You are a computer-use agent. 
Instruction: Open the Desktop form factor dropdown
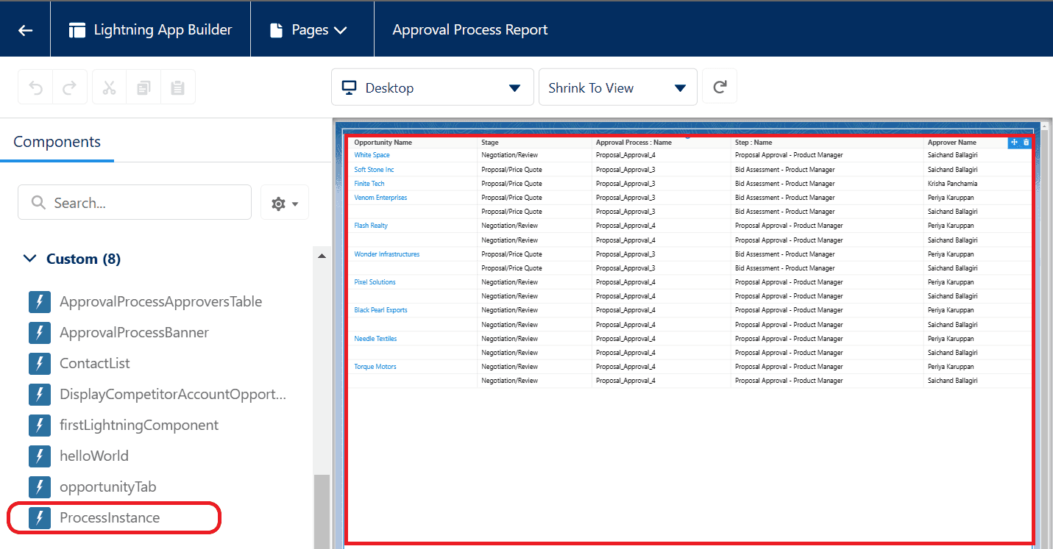click(432, 87)
